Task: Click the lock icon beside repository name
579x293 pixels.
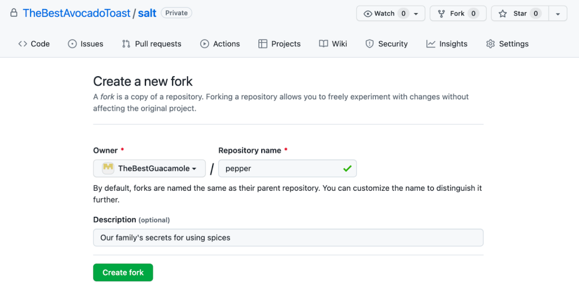Action: (x=14, y=13)
